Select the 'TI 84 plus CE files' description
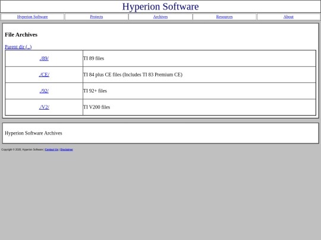This screenshot has width=321, height=240. pos(133,75)
